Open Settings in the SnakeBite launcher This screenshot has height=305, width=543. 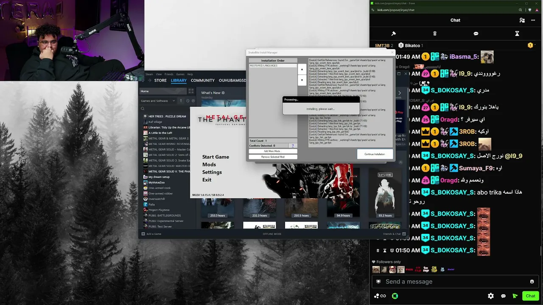[x=212, y=172]
